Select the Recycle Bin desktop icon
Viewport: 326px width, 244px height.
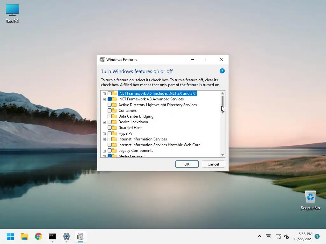pos(310,200)
